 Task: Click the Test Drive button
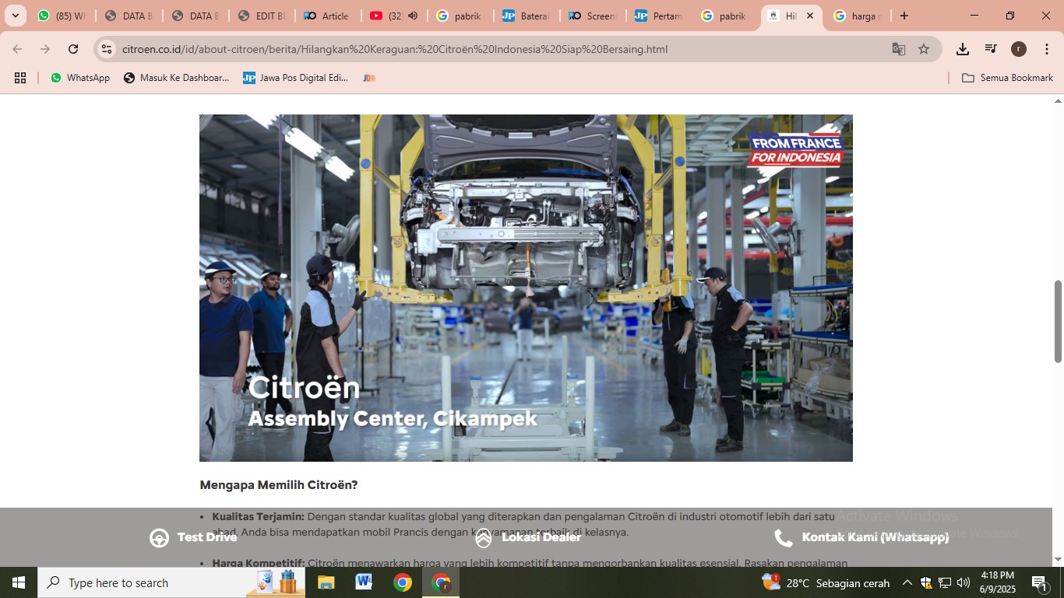194,537
